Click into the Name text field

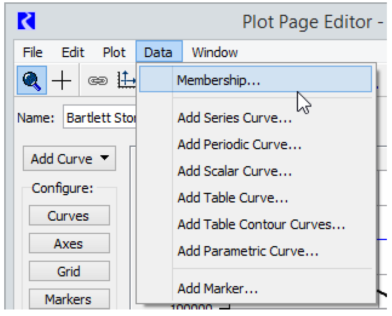coord(100,118)
